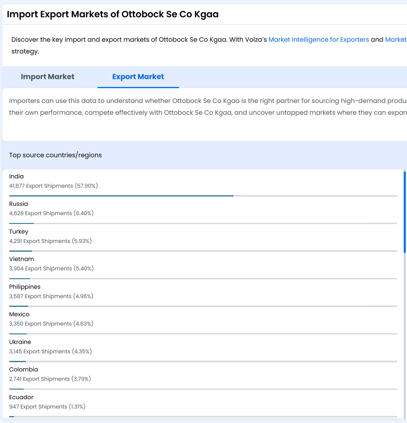Click the India country name
Image resolution: width=407 pixels, height=423 pixels.
pos(16,176)
